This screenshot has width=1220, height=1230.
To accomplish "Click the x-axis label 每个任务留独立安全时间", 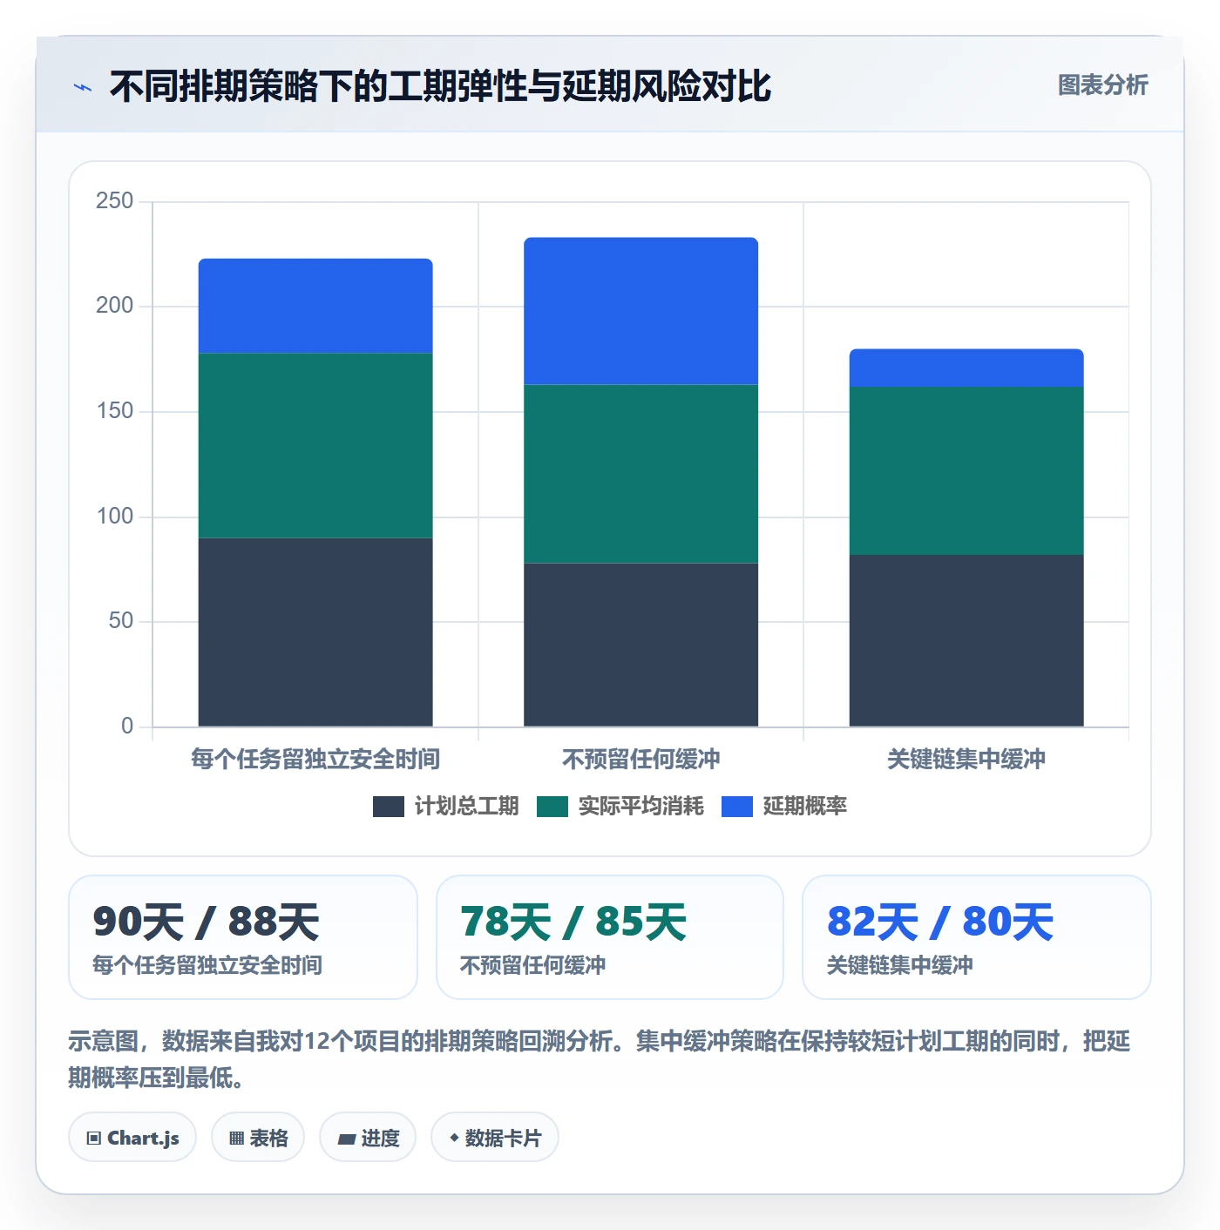I will click(315, 759).
